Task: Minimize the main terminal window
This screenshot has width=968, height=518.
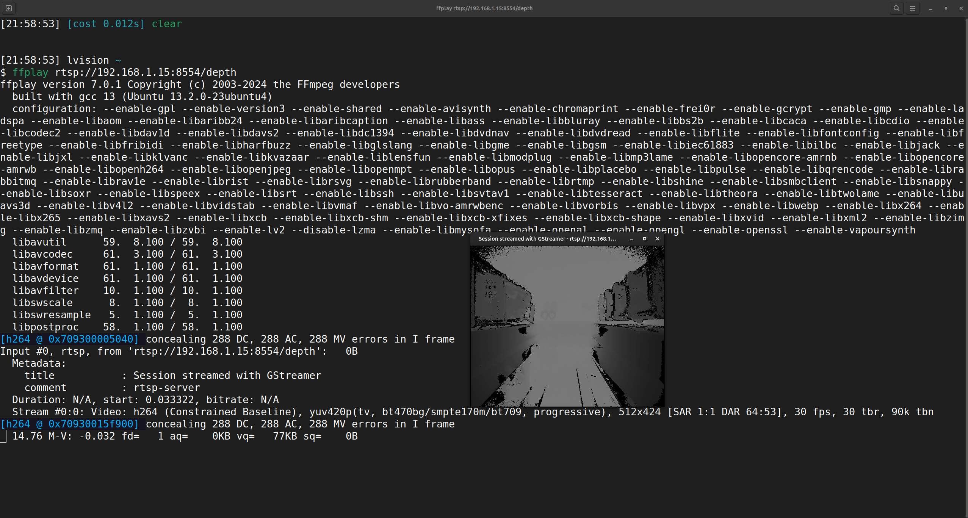Action: click(931, 8)
